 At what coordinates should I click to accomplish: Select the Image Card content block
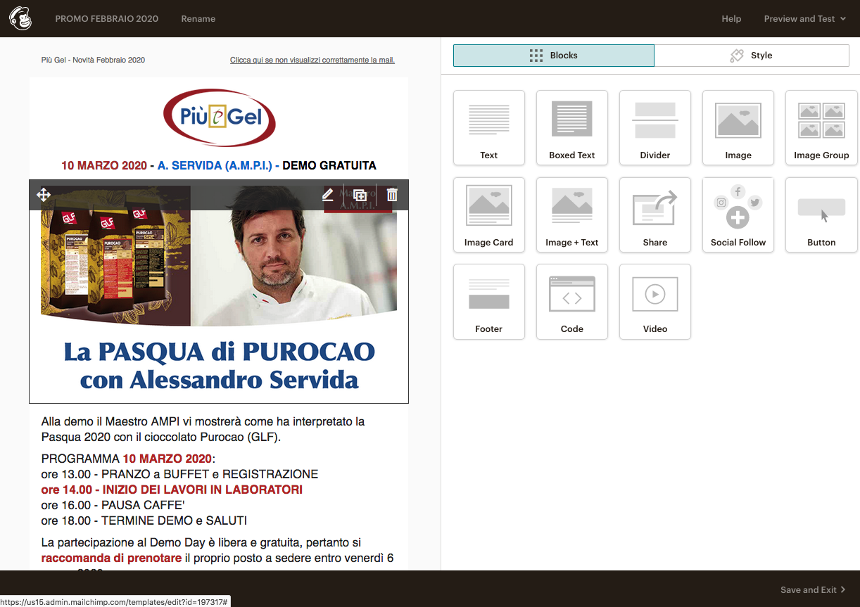pyautogui.click(x=489, y=215)
